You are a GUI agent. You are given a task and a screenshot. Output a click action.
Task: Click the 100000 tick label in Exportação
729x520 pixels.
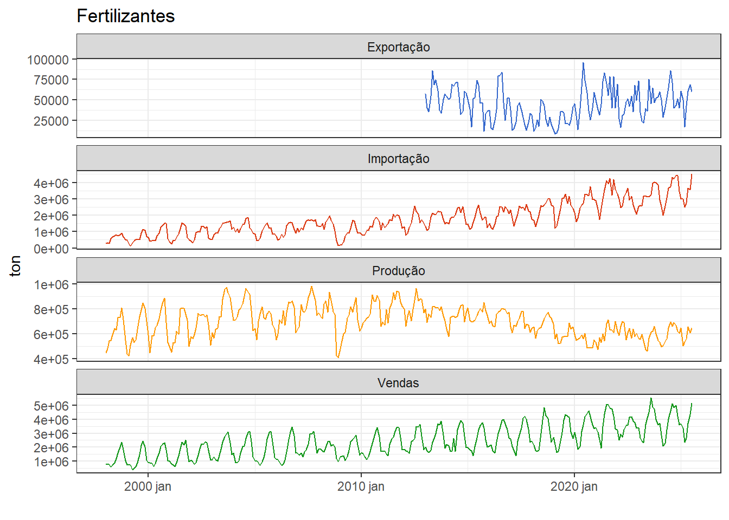(48, 60)
